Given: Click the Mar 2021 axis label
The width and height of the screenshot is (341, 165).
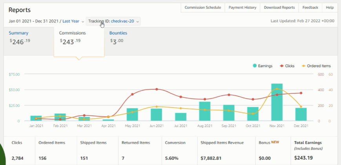Looking at the screenshot, I should [x=84, y=126].
